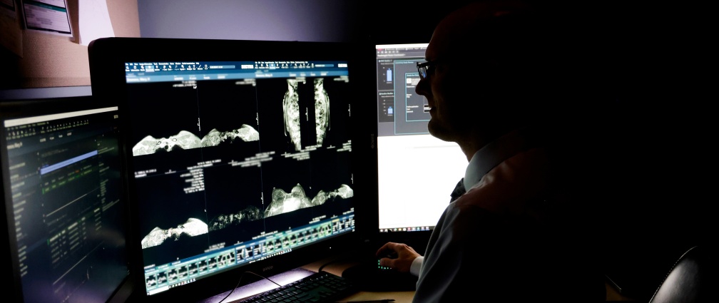
Task: Click the first toolbar icon in the right viewer pane
Action: click(258, 66)
